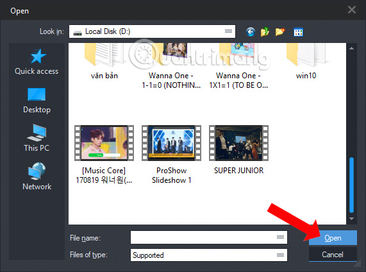This screenshot has height=272, width=366.
Task: Select the văn bản folder
Action: 104,62
